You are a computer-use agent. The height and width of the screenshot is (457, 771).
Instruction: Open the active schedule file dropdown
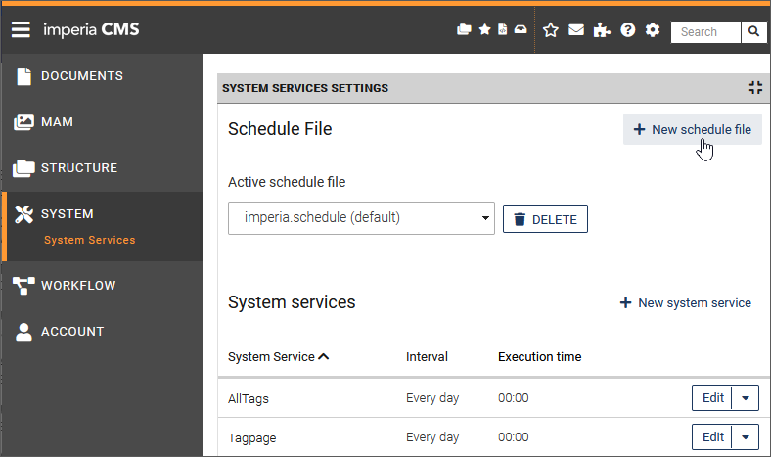point(361,218)
